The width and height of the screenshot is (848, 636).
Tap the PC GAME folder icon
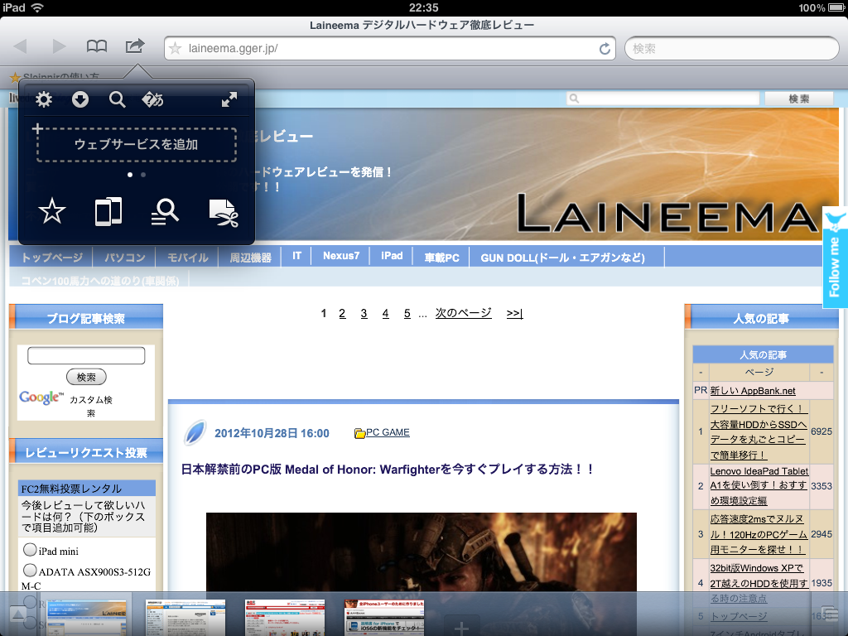359,433
